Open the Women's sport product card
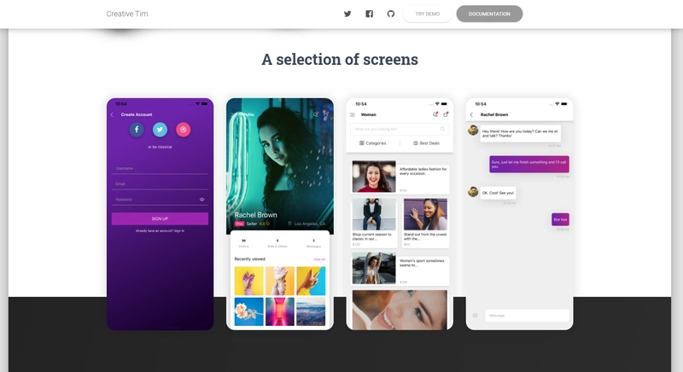Image resolution: width=683 pixels, height=372 pixels. [x=400, y=269]
